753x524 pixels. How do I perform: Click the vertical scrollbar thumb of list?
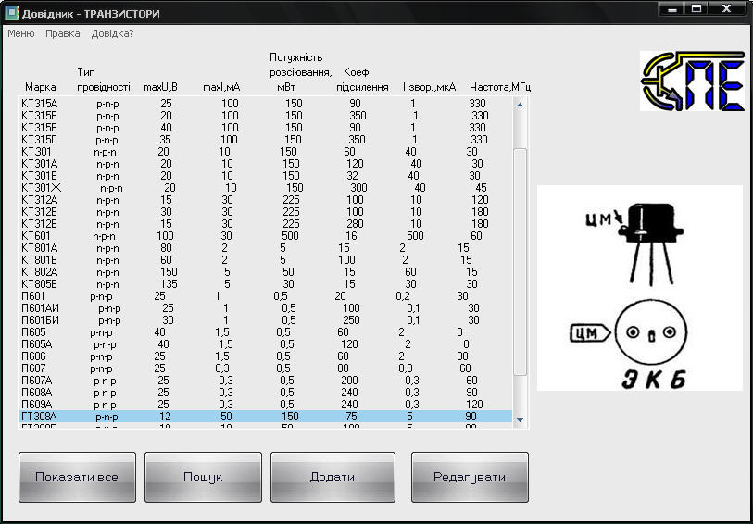pyautogui.click(x=521, y=261)
